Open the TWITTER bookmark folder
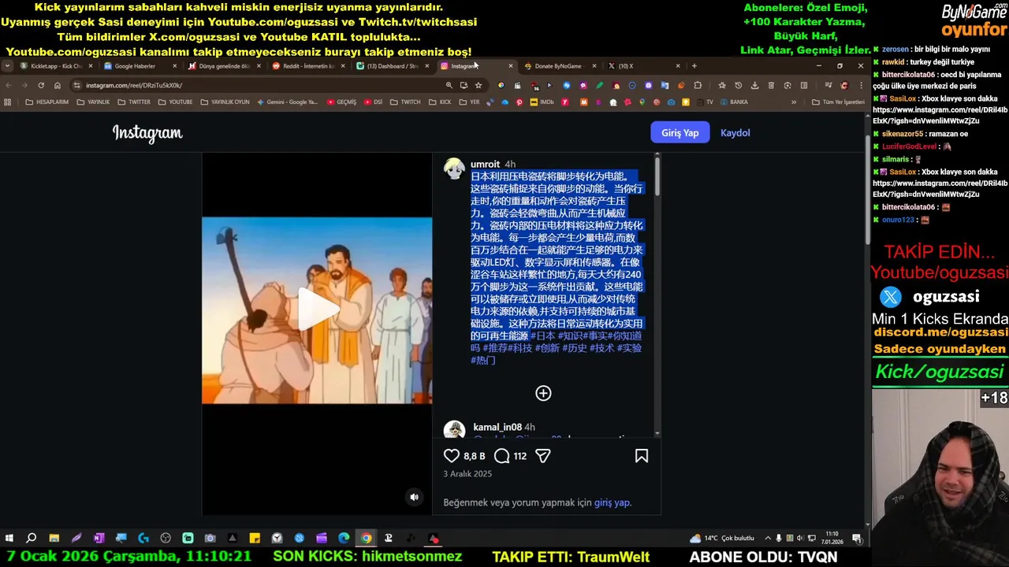The height and width of the screenshot is (567, 1009). pos(133,102)
